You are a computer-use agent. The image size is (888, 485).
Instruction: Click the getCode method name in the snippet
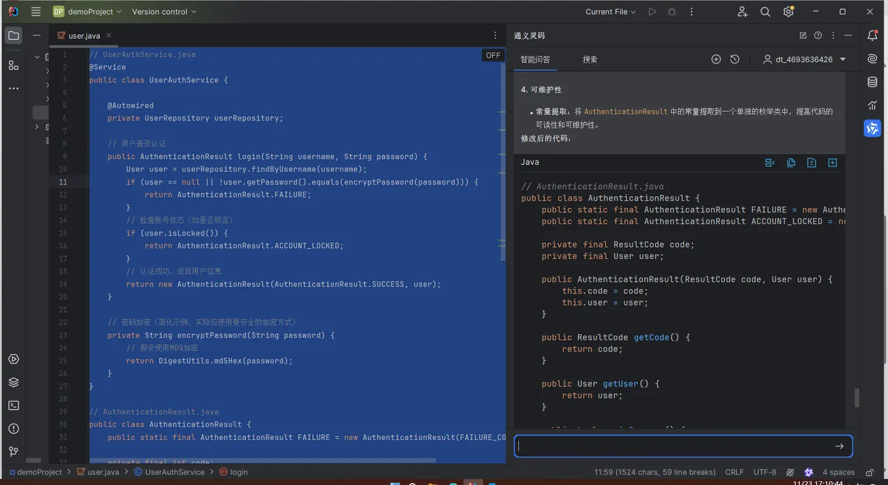click(x=651, y=337)
